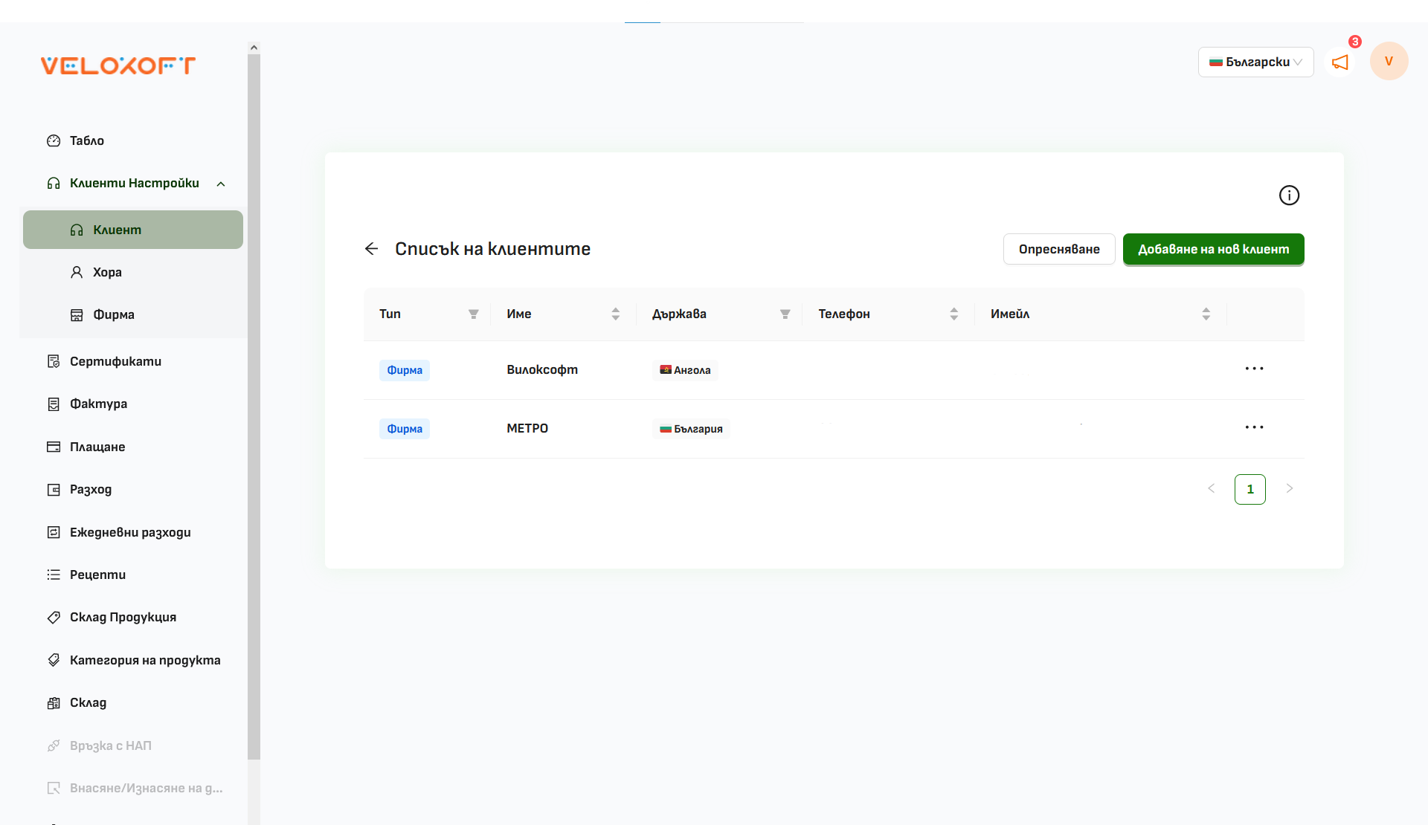Open the row actions menu for Вилоксофт
Image resolution: width=1428 pixels, height=825 pixels.
(x=1255, y=368)
